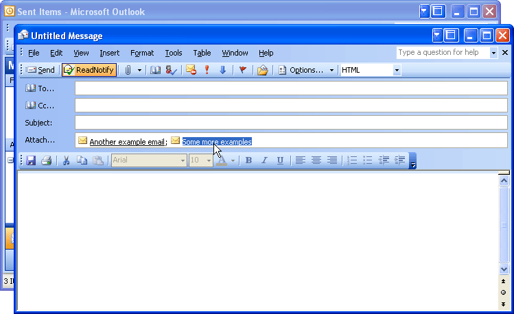Click the Check Names icon
This screenshot has height=314, width=514.
(171, 70)
